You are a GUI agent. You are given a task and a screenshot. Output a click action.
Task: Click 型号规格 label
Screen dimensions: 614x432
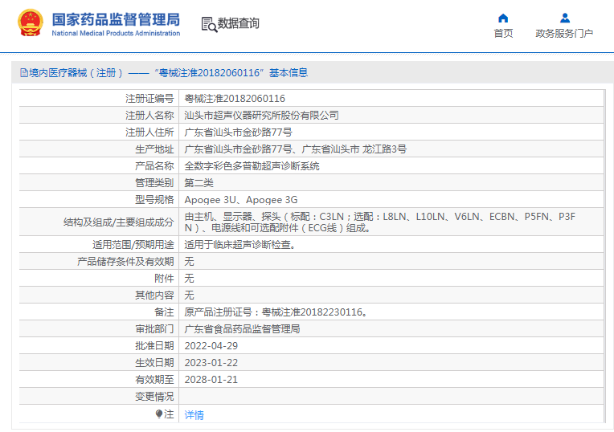point(154,200)
